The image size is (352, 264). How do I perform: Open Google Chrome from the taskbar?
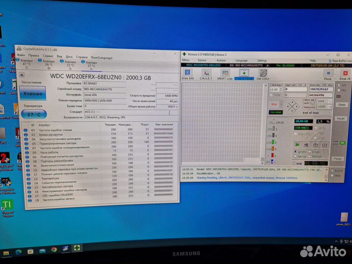click(x=54, y=249)
